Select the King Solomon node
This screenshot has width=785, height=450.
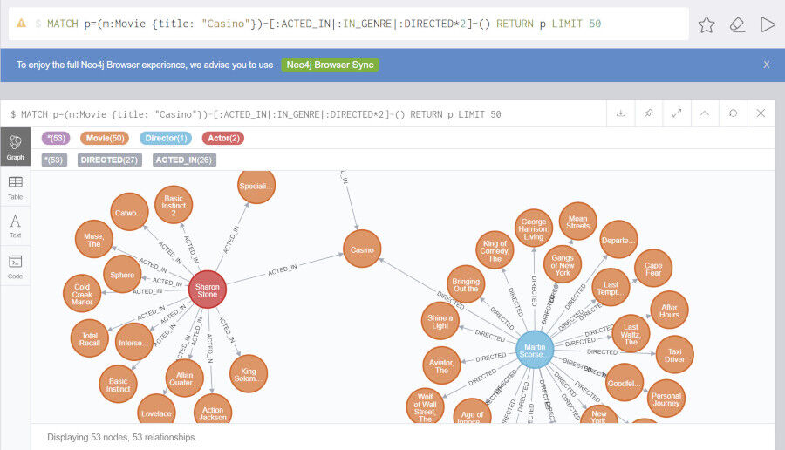(x=249, y=374)
